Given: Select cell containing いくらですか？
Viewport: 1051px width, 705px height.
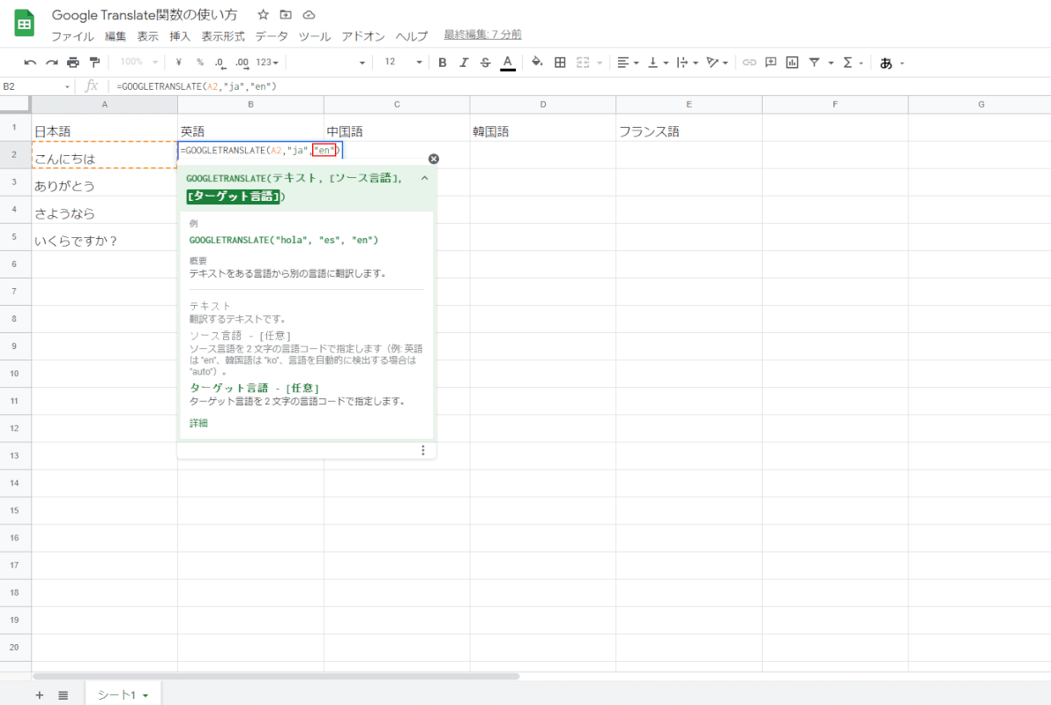Looking at the screenshot, I should coord(105,238).
